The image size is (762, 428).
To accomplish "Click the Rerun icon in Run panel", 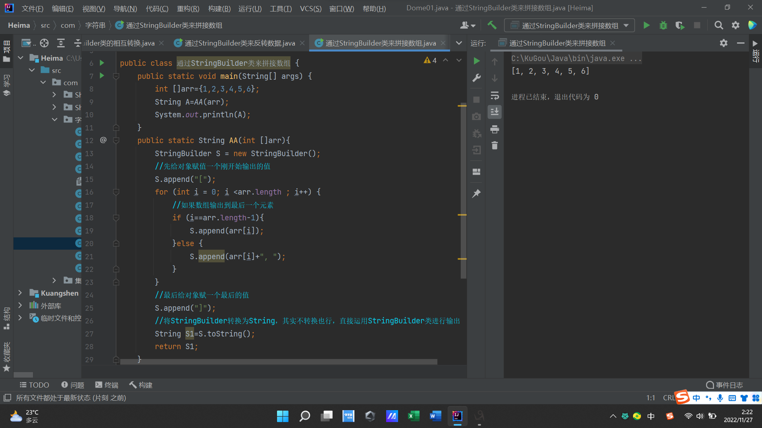I will pyautogui.click(x=477, y=61).
